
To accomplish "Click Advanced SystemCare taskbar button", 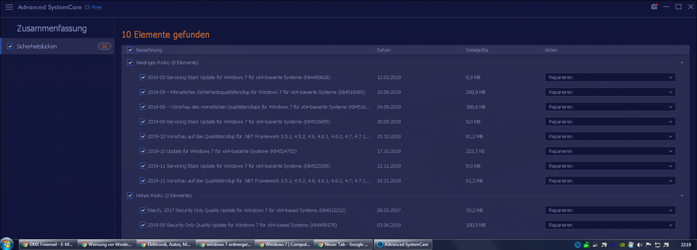I will tap(403, 244).
